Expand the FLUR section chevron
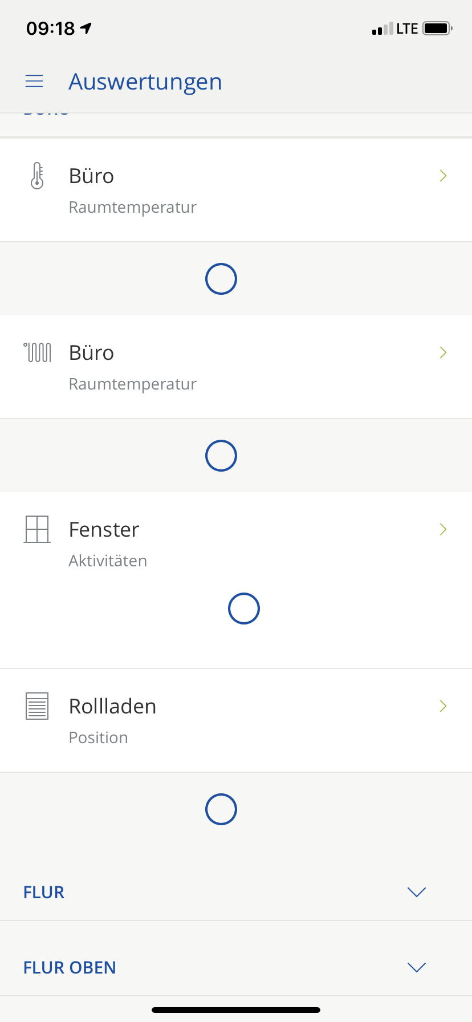 (417, 892)
